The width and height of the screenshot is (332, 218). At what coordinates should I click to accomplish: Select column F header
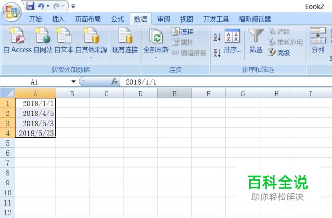[x=209, y=93]
